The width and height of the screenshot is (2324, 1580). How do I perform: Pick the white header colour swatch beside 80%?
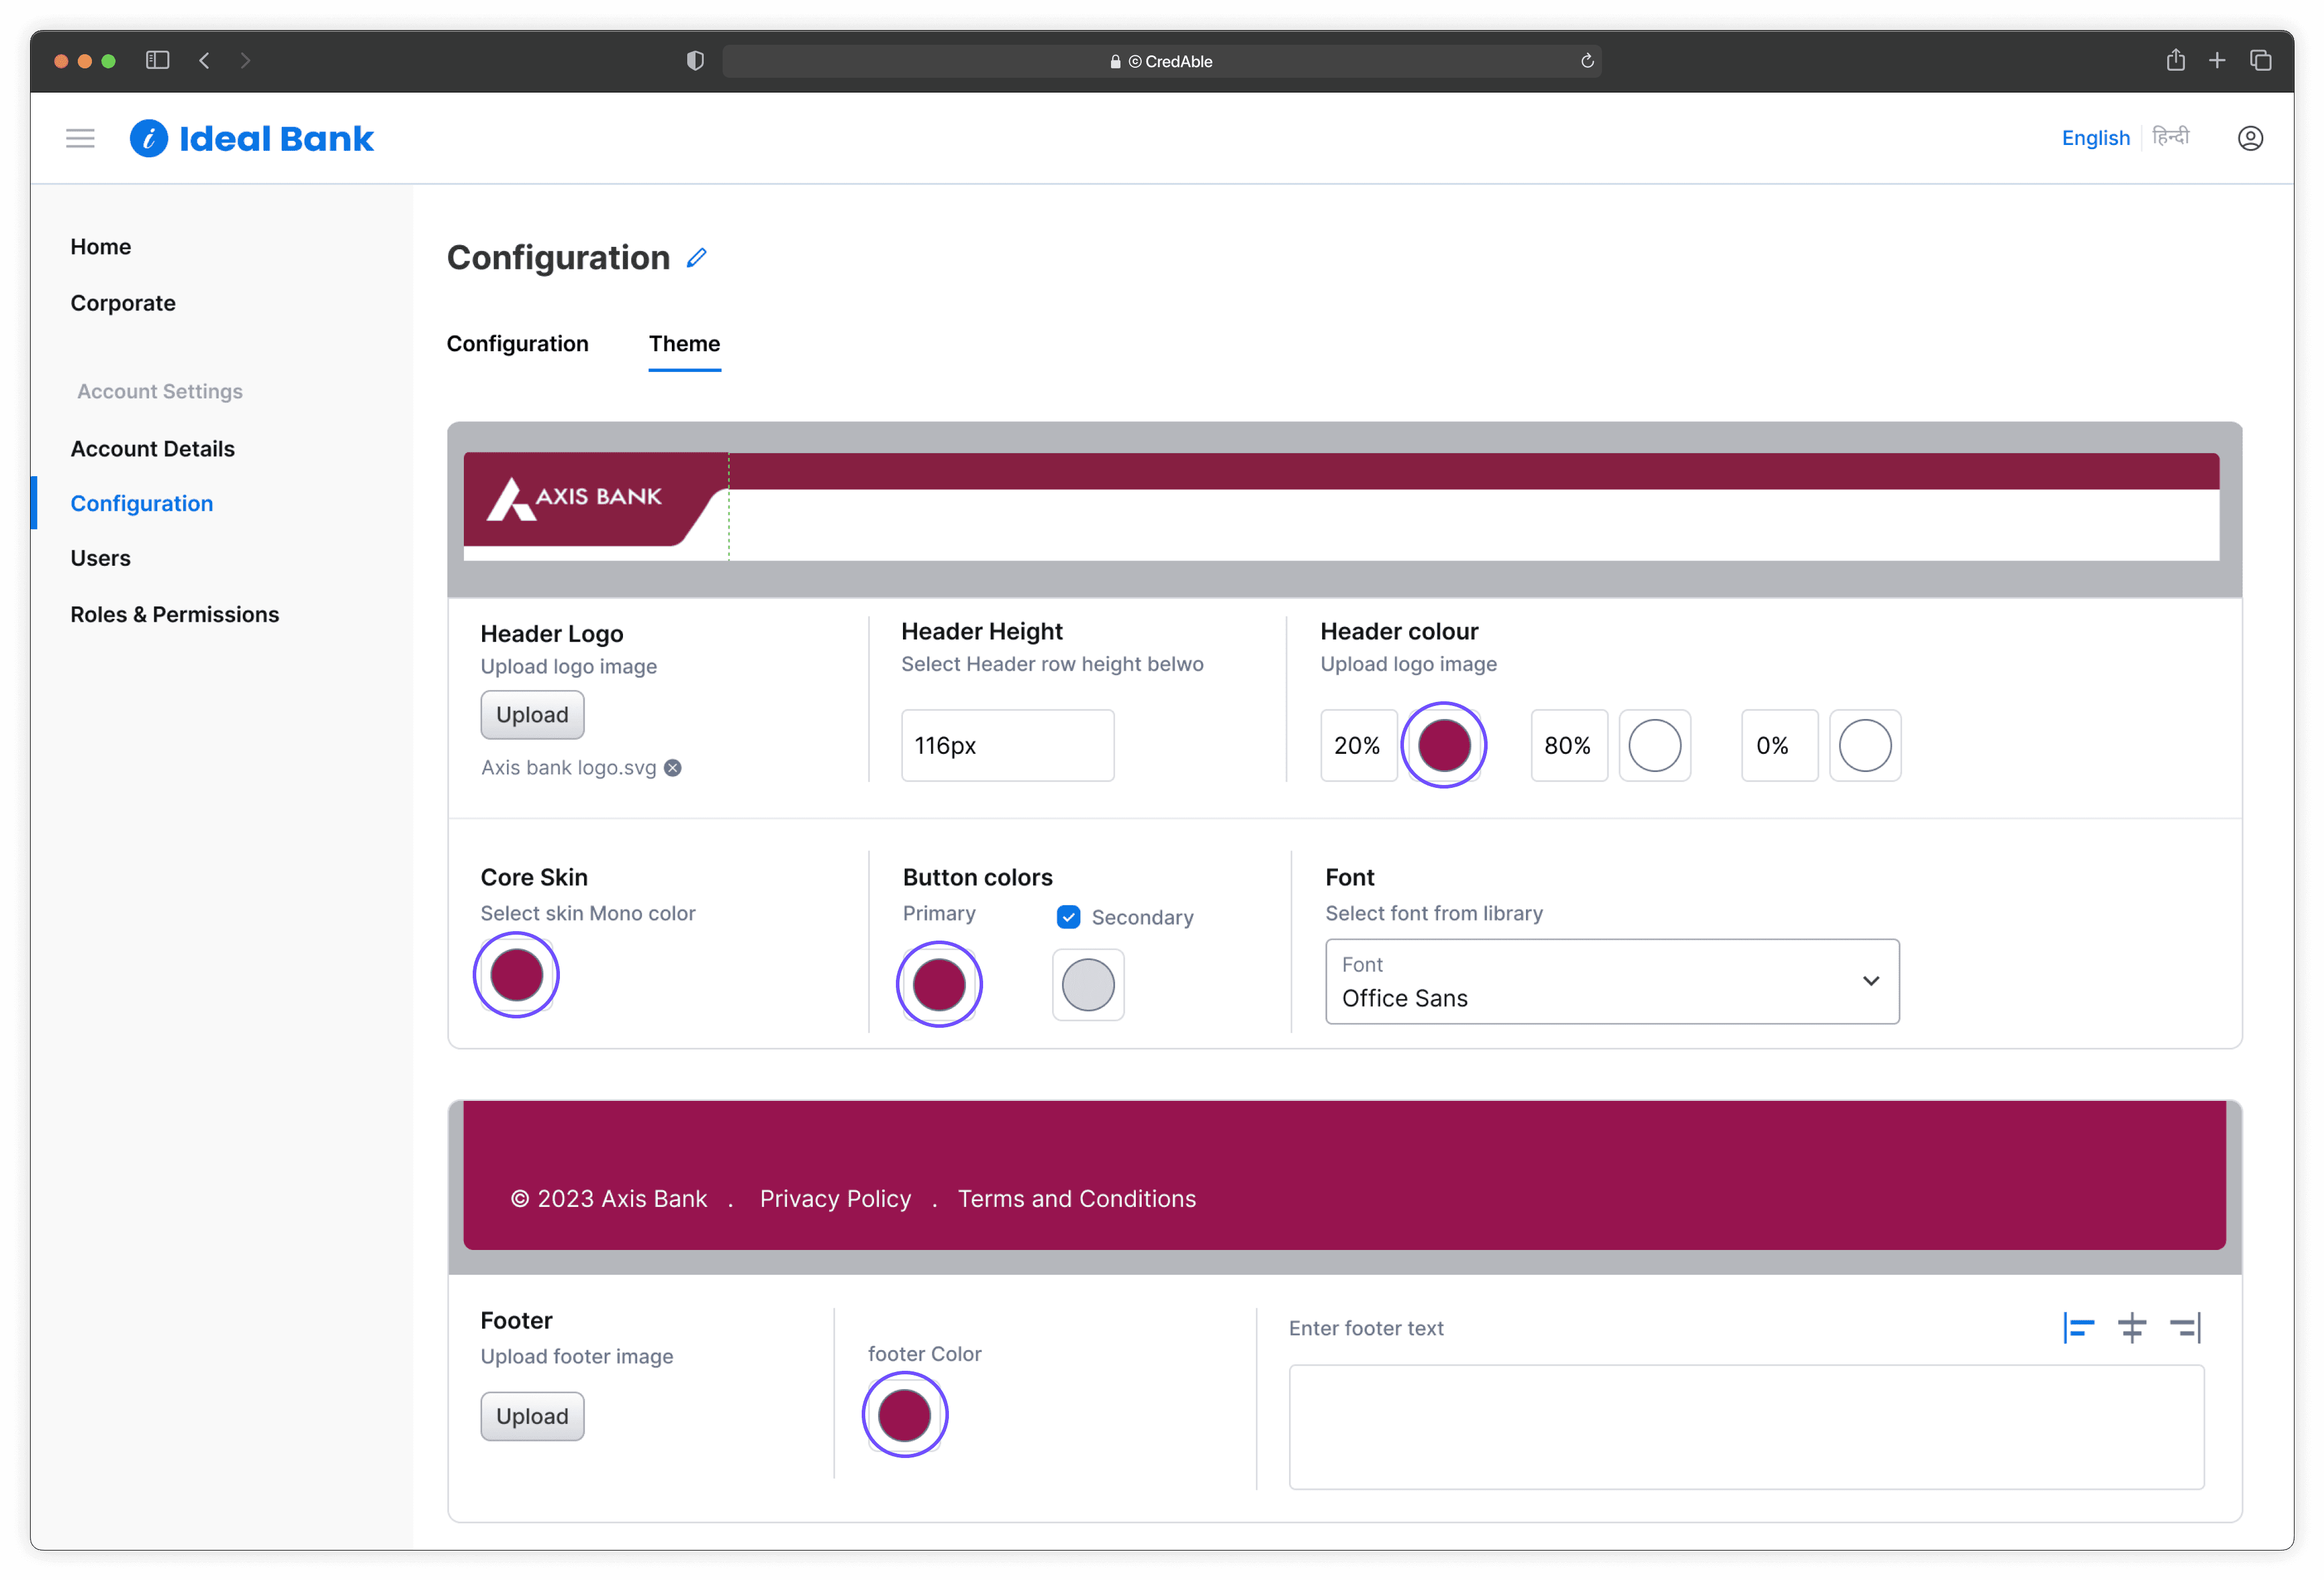(x=1654, y=745)
